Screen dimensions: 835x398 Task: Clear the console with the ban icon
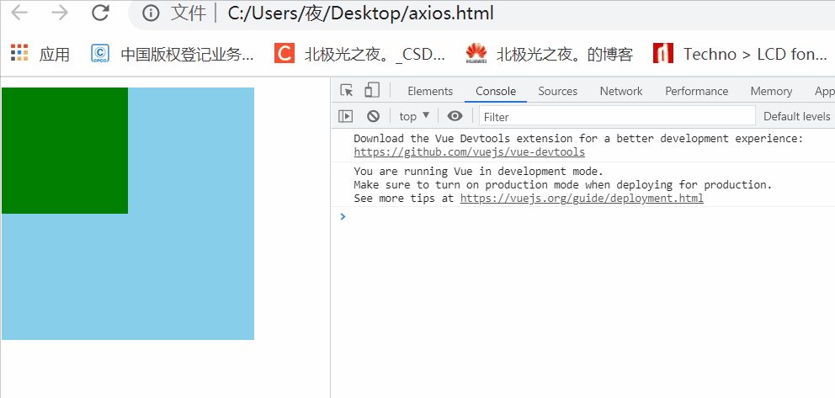tap(373, 116)
